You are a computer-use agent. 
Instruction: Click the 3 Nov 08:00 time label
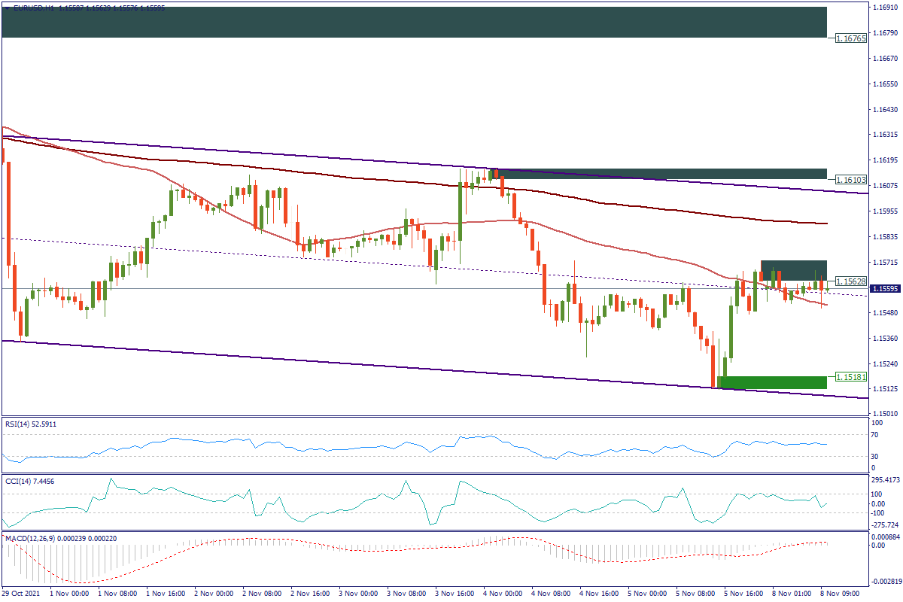coord(407,593)
